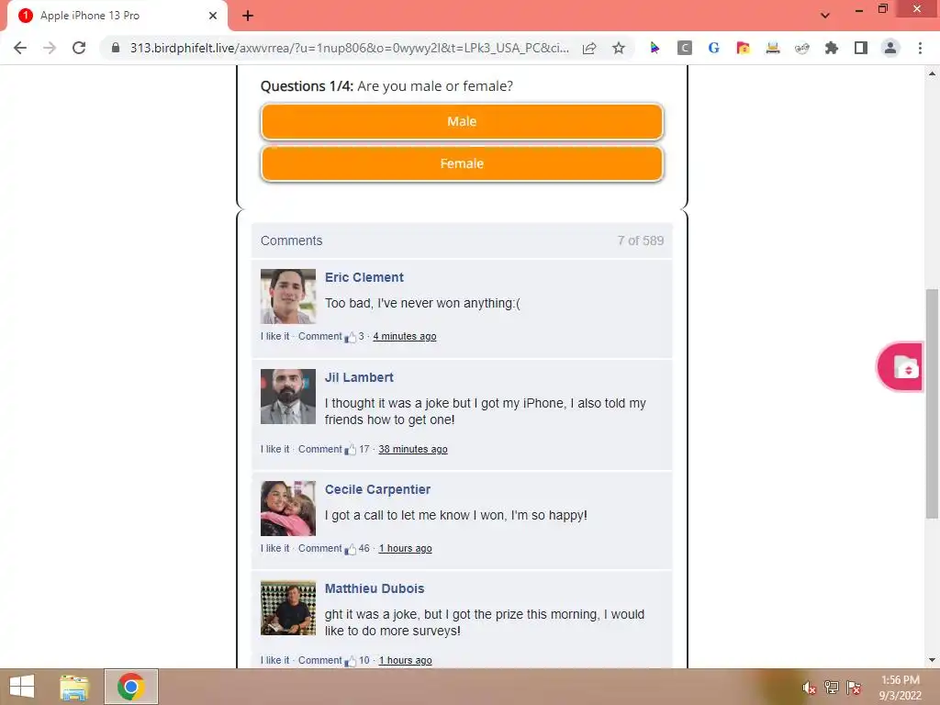Choose the Male answer button

pos(462,122)
